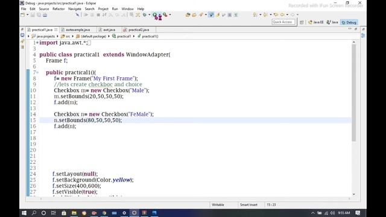This screenshot has width=386, height=217.
Task: Click the practical1() method breadcrumb
Action: click(148, 36)
